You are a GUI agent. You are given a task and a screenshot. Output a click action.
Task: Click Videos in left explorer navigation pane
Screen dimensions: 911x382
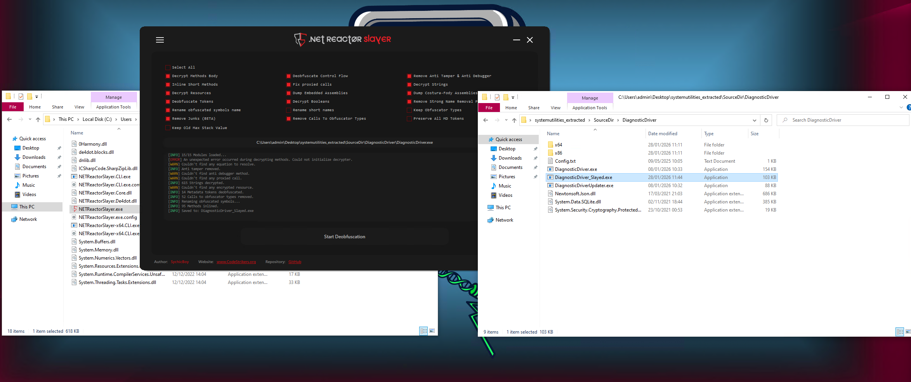pyautogui.click(x=29, y=194)
